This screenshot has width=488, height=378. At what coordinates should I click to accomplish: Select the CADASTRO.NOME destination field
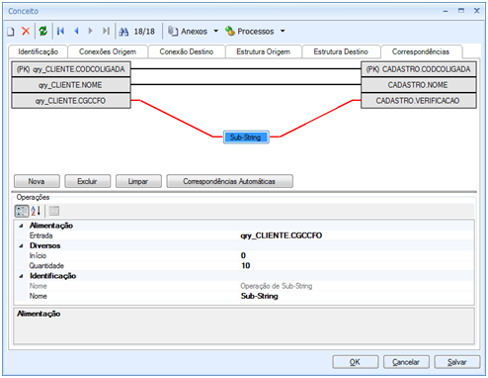click(419, 85)
